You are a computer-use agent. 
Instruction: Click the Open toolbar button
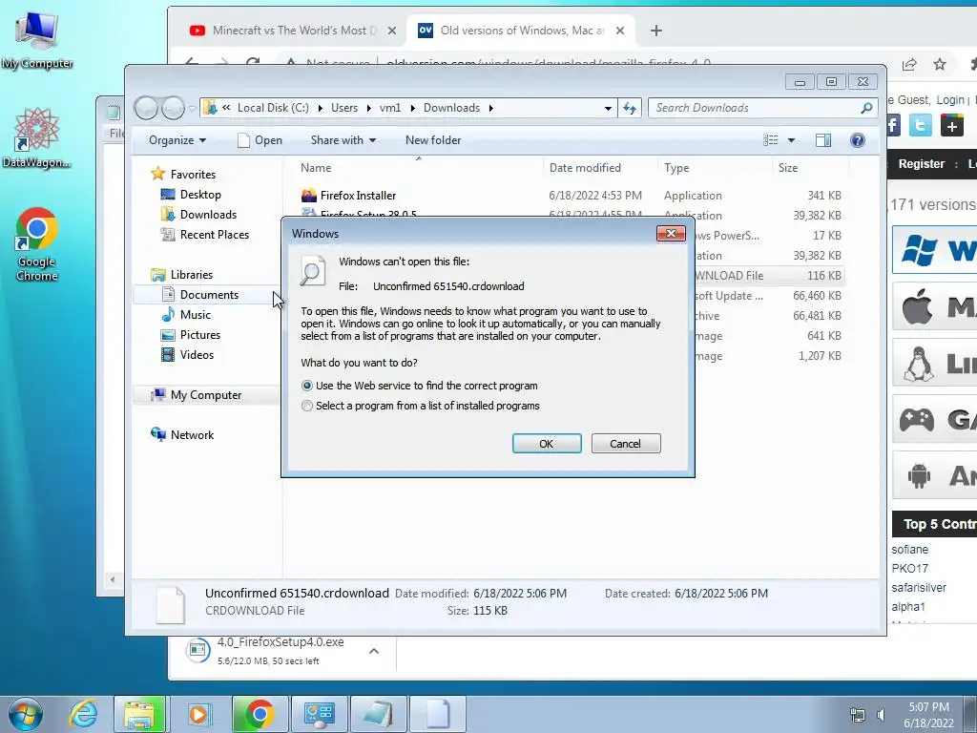click(260, 140)
